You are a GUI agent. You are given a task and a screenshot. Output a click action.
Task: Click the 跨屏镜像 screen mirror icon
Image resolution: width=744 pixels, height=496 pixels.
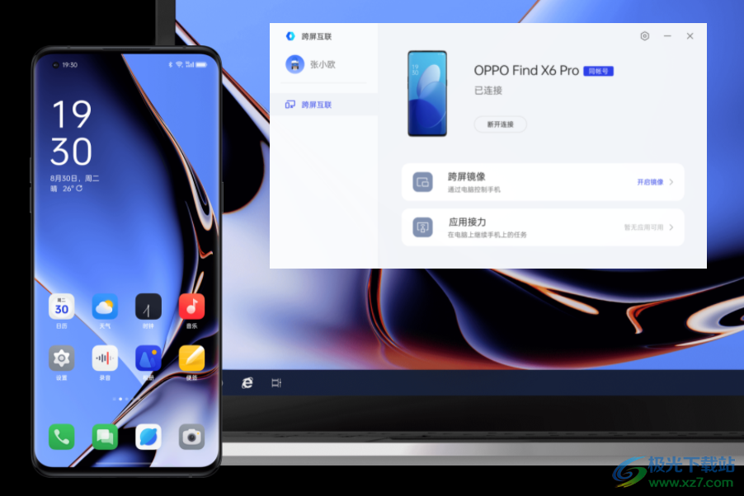[421, 181]
